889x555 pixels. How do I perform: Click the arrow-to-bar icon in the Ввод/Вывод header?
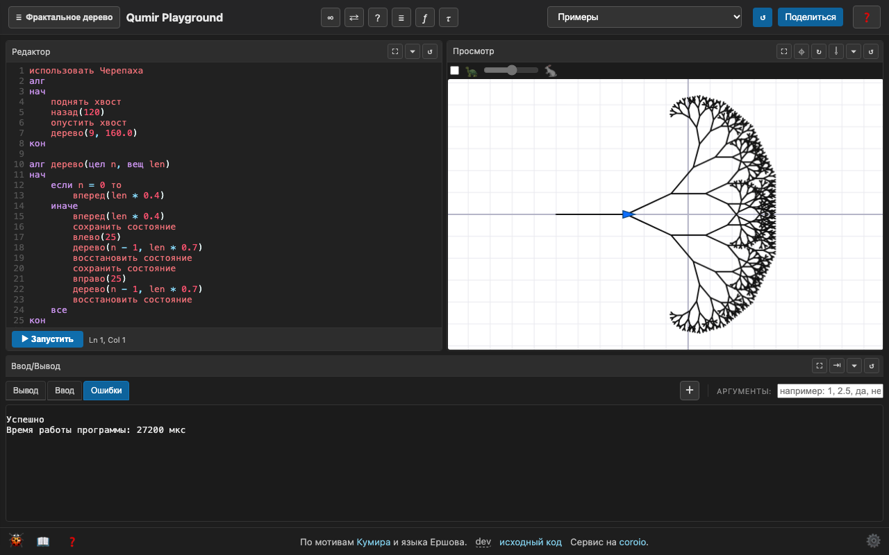tap(837, 366)
